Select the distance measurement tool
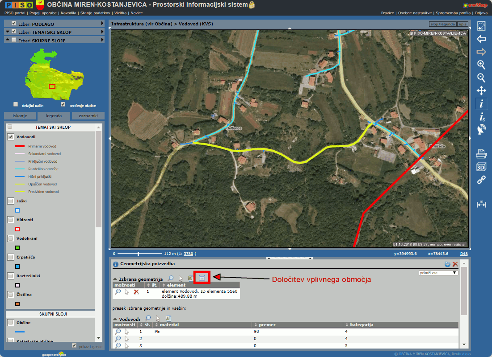Screen dimensions: 492x357 tap(481, 204)
